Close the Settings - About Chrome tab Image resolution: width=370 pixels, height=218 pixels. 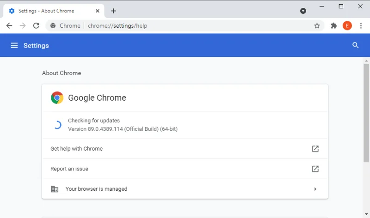(98, 11)
